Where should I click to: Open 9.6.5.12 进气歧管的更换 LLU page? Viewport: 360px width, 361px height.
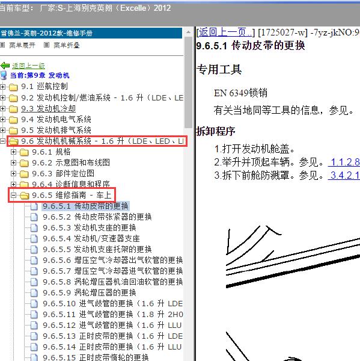[112, 326]
